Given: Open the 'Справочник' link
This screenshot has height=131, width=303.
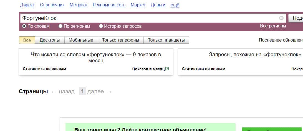Looking at the screenshot, I should 52,5.
